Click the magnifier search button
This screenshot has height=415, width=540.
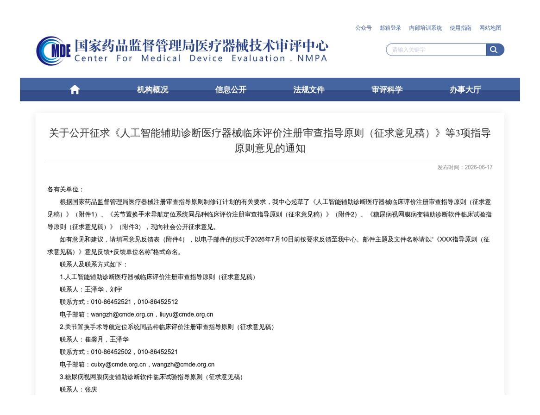point(495,50)
